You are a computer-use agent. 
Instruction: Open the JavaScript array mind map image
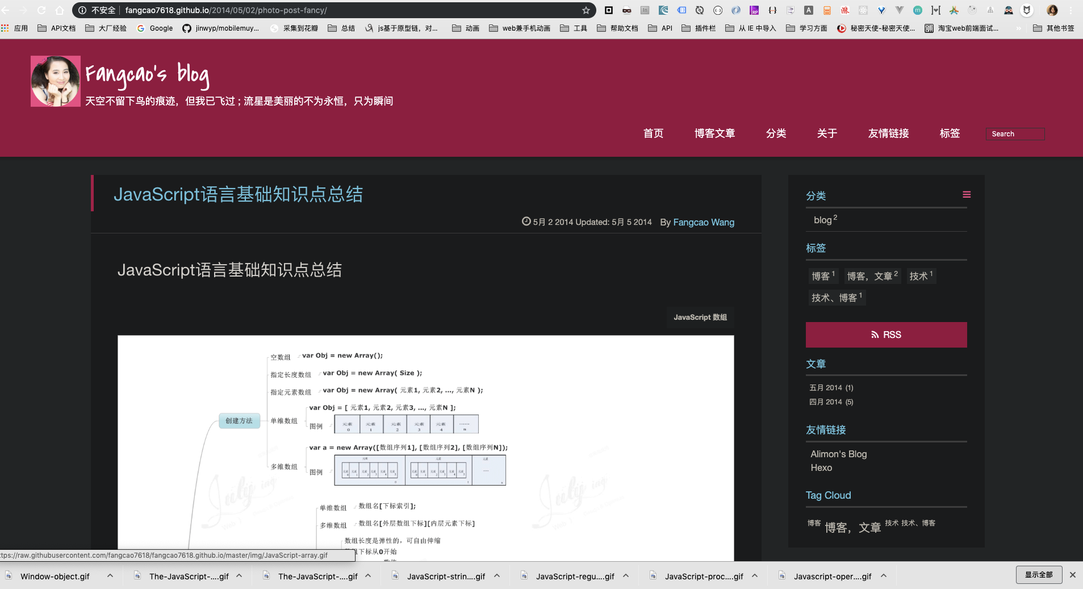click(x=425, y=448)
